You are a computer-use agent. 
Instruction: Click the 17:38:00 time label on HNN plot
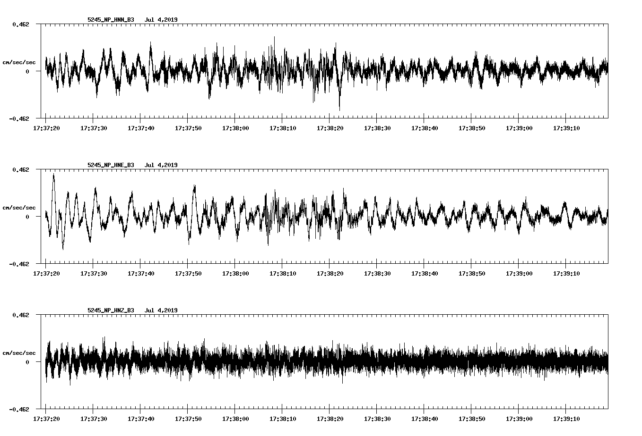[x=235, y=128]
